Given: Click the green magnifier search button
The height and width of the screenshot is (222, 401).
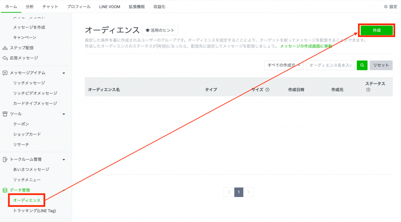Looking at the screenshot, I should click(x=362, y=65).
